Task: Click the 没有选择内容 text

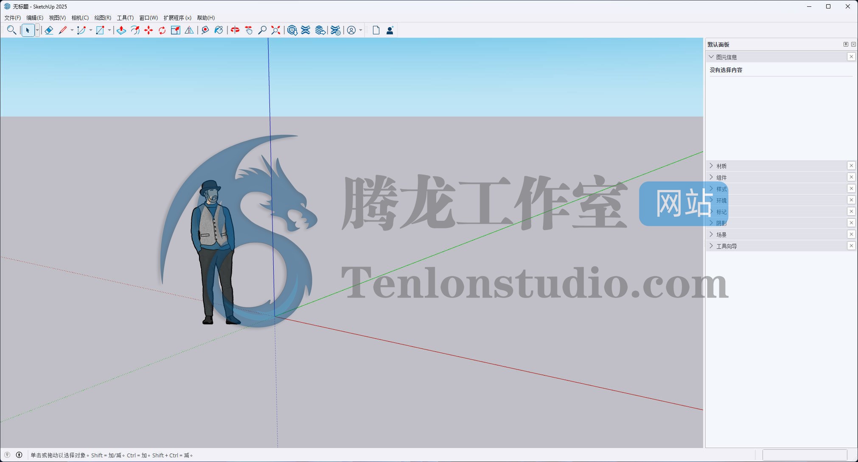Action: pos(726,70)
